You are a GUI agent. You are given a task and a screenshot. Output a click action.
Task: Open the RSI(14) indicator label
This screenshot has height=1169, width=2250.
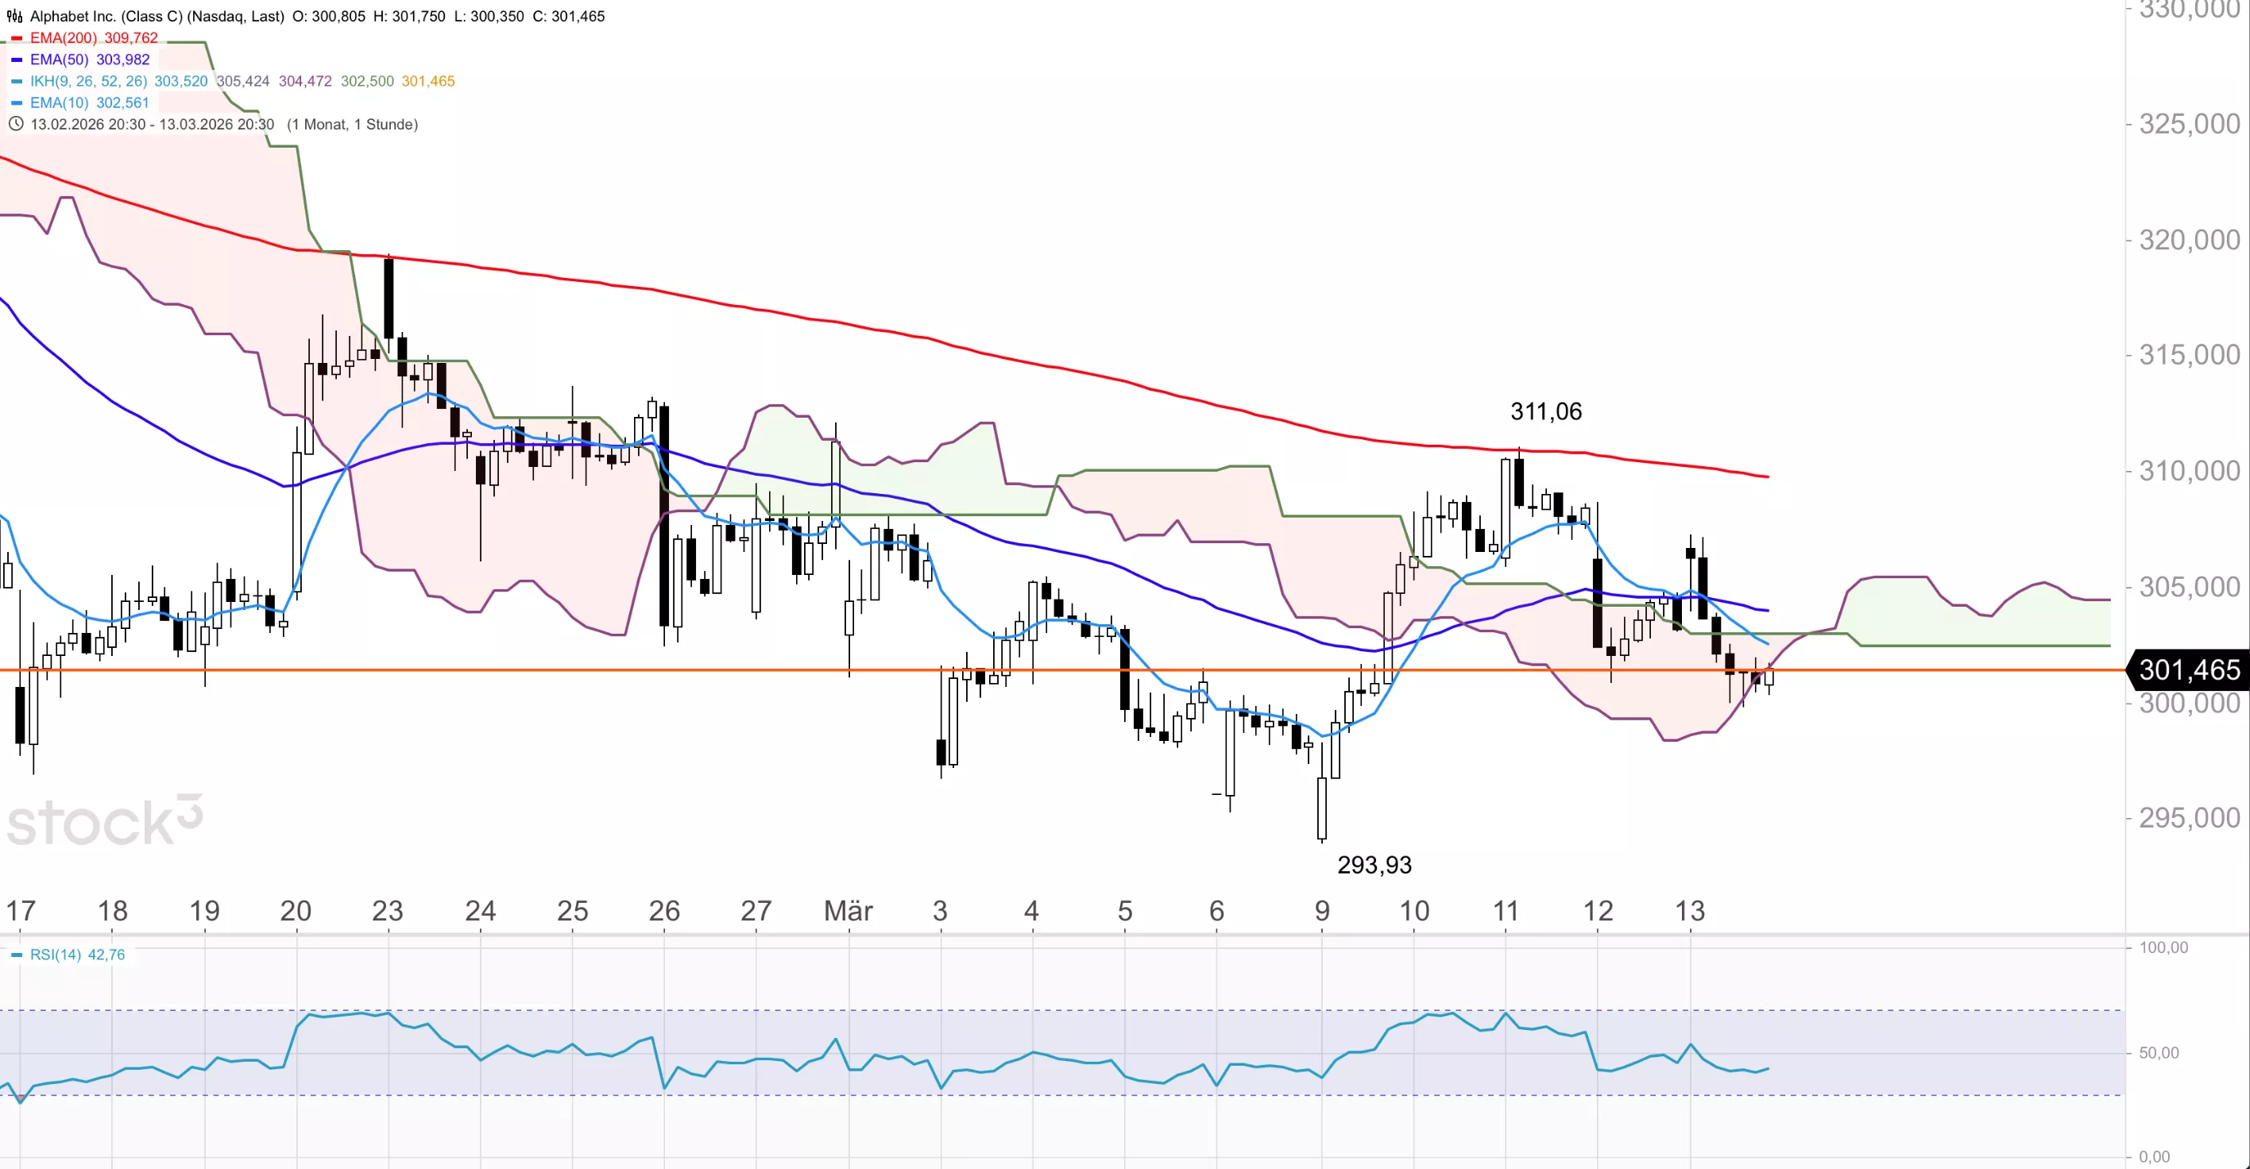point(56,955)
